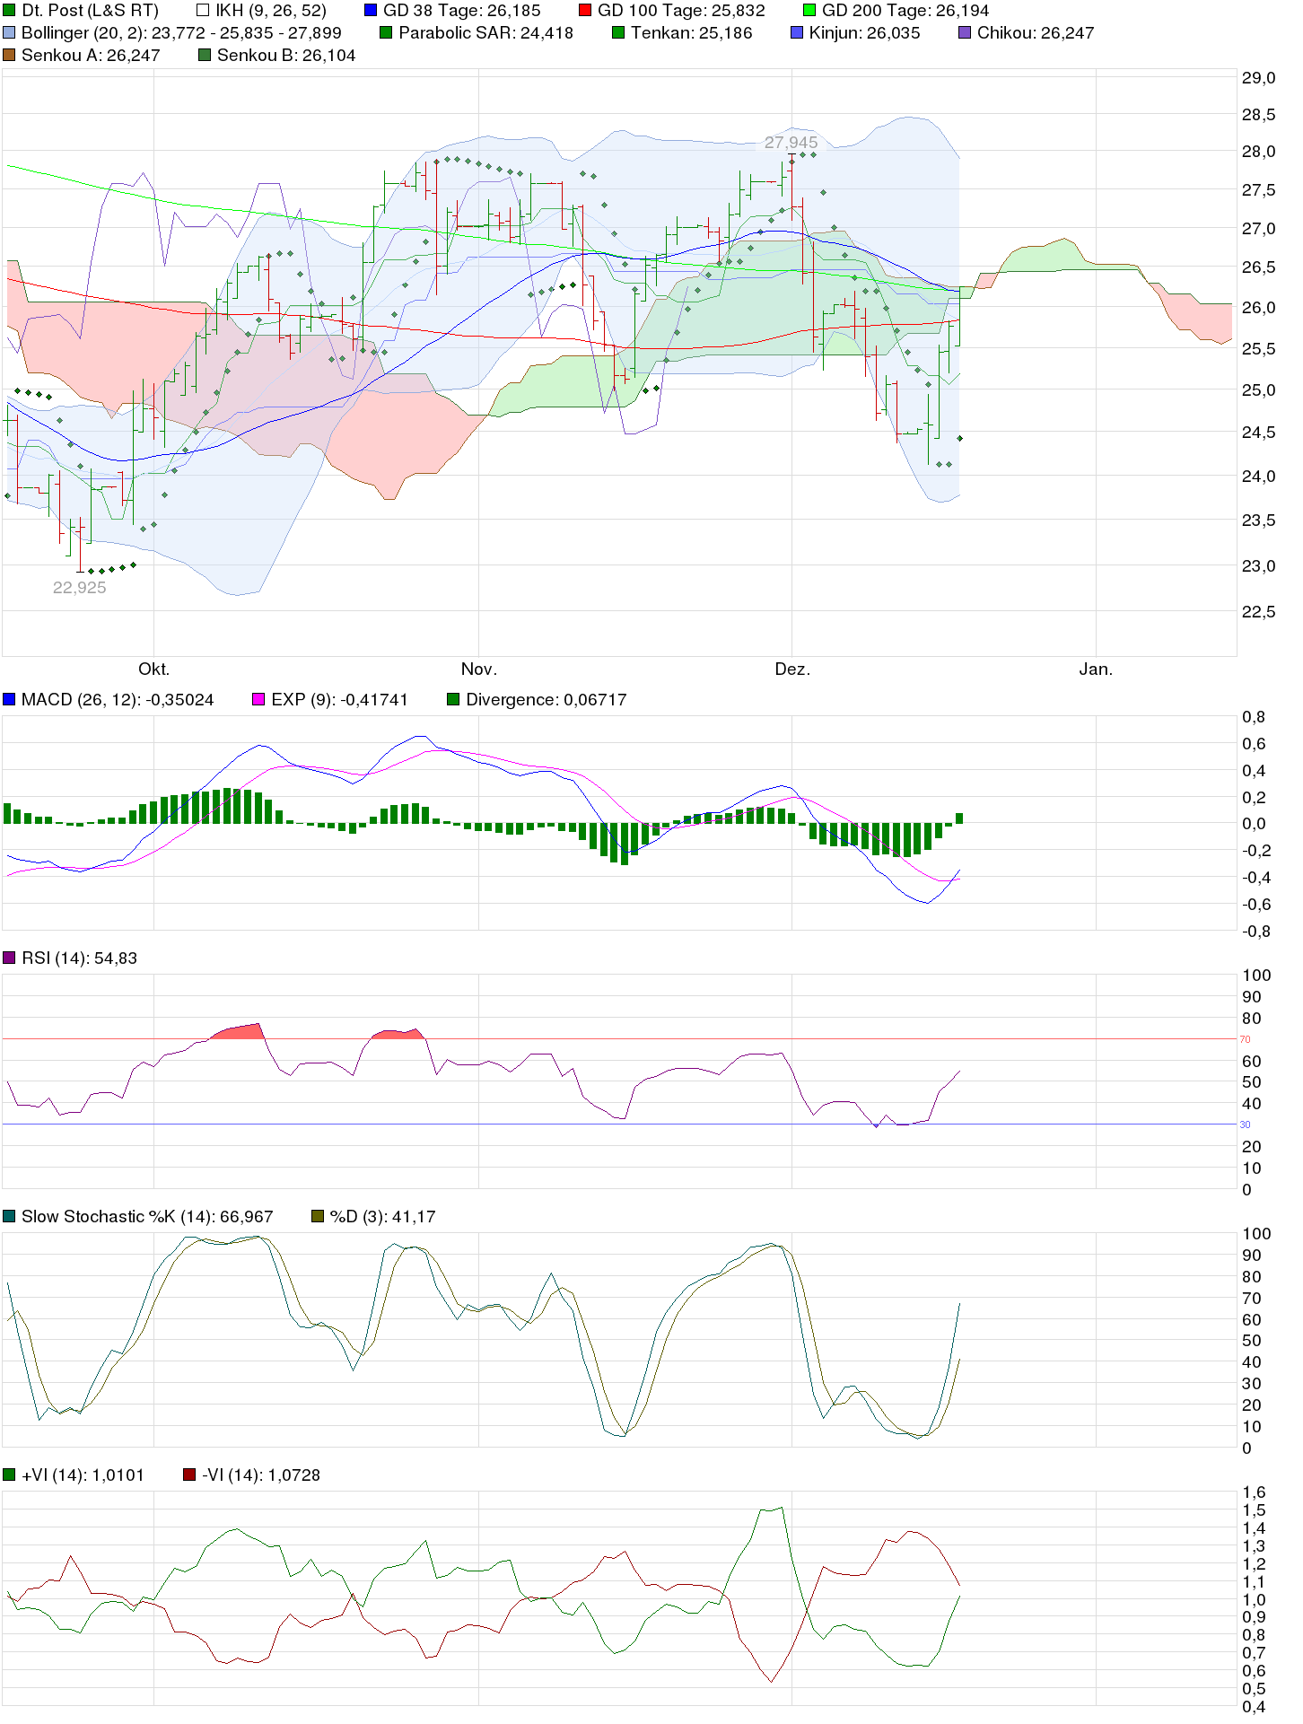Select 'GD 100 Tage: 25,832' text
Image resolution: width=1303 pixels, height=1724 pixels.
682,11
